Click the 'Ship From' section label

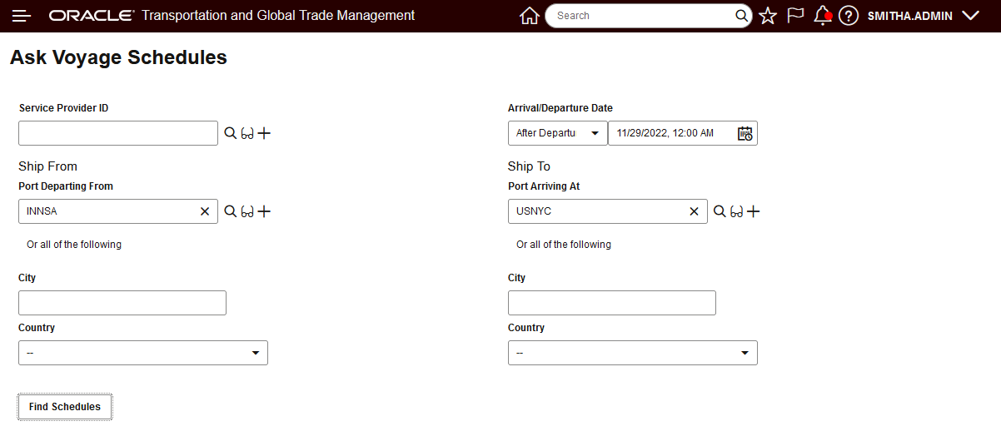point(47,166)
